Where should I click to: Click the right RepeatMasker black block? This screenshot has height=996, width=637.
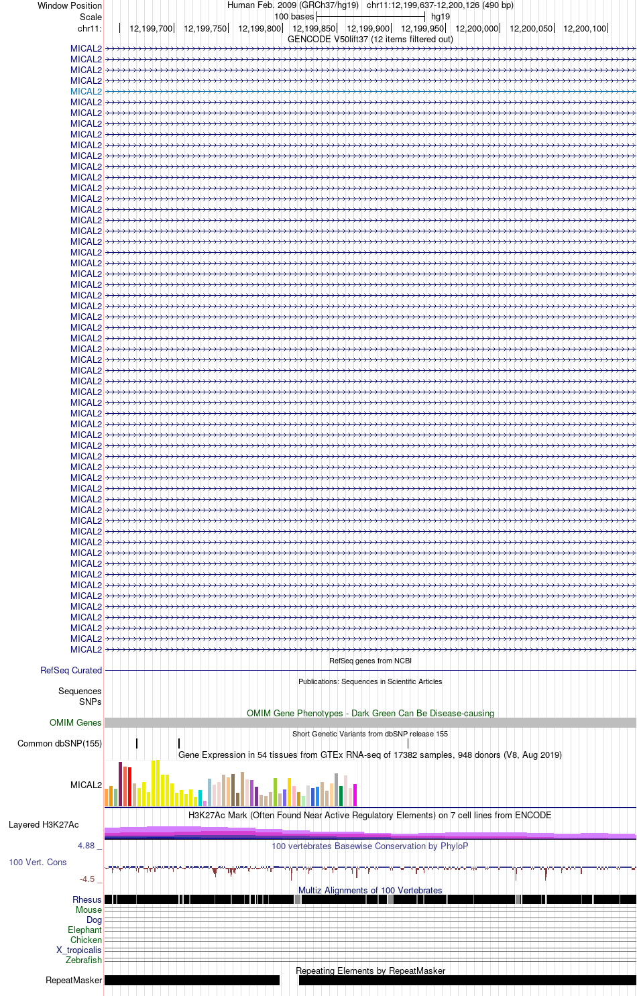pyautogui.click(x=467, y=980)
